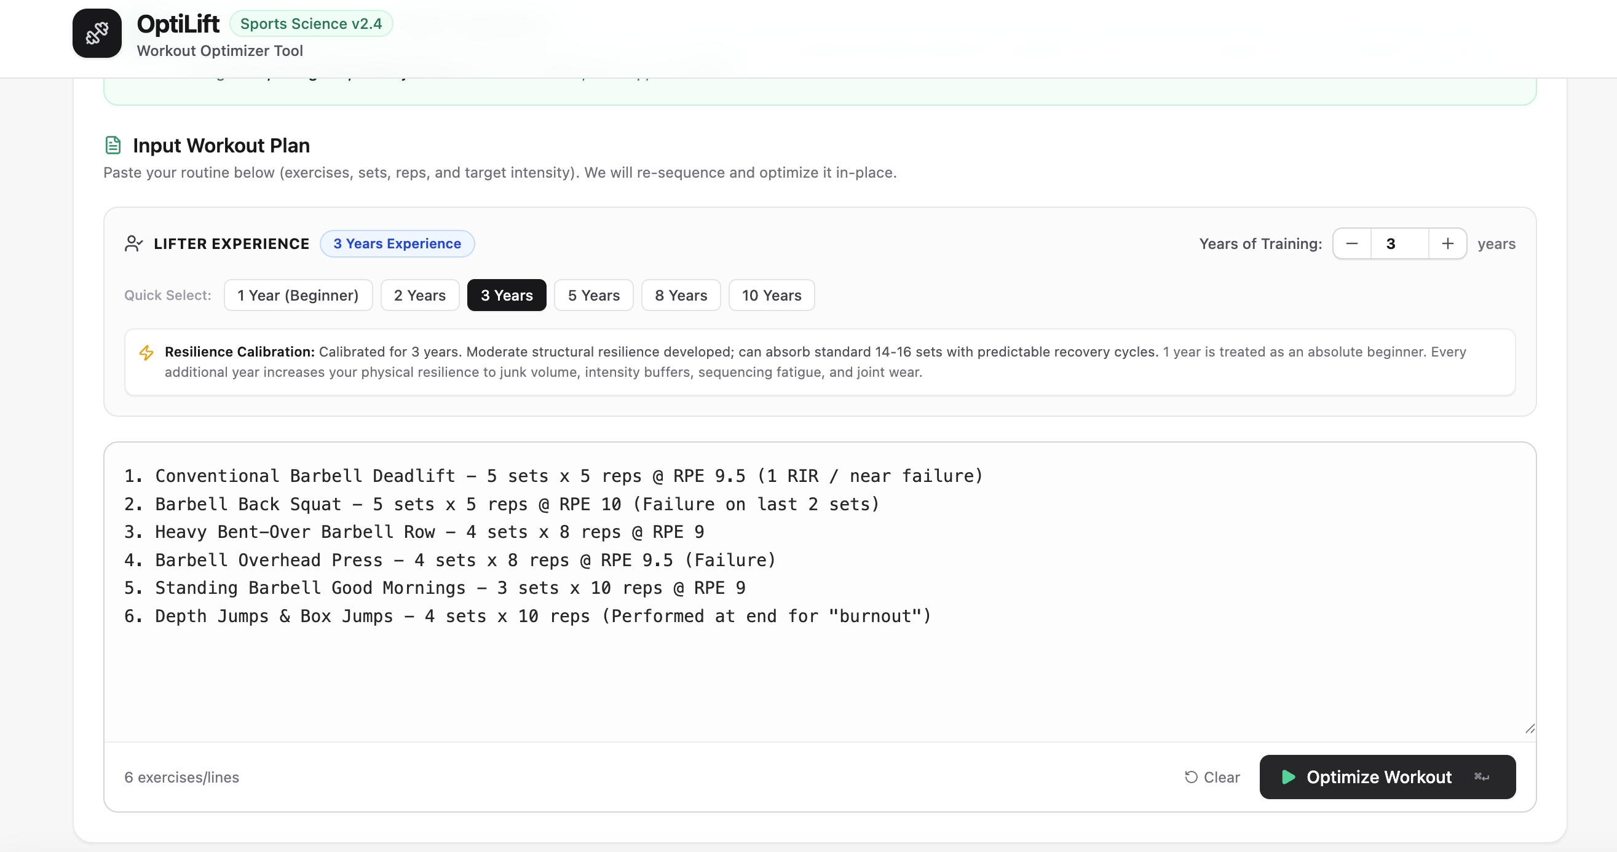Increase years of training with plus button

1447,243
